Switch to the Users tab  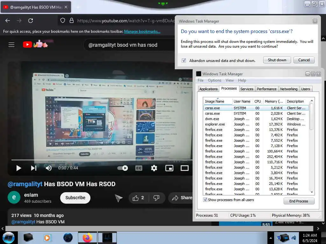[x=305, y=89]
